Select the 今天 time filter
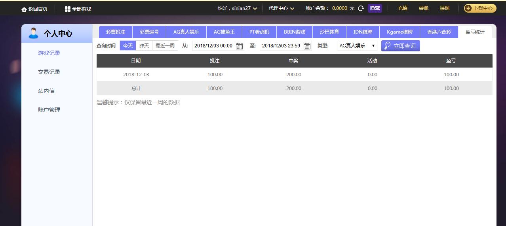506x226 pixels. 128,46
